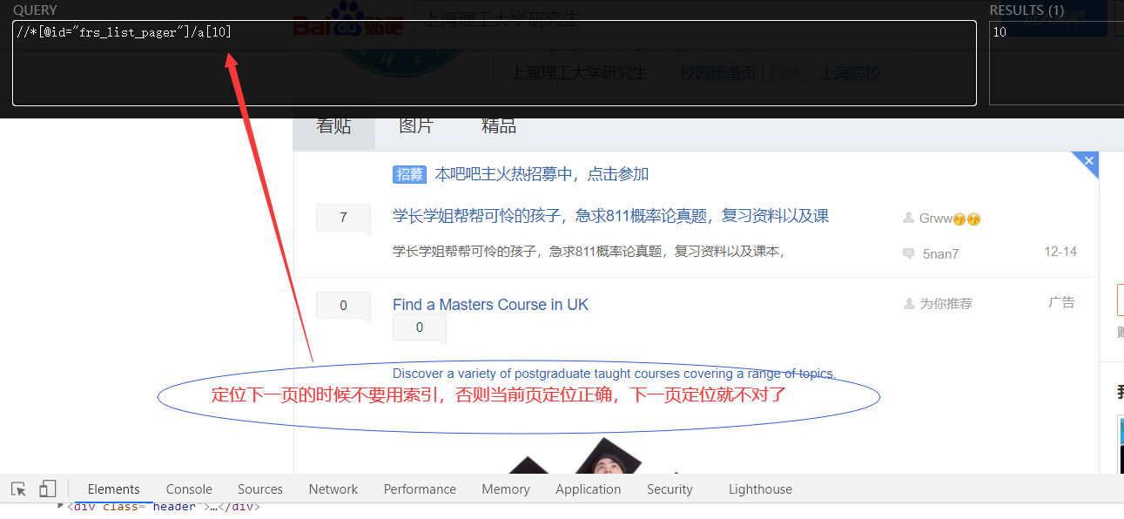Click the 为你推荐 label

946,303
